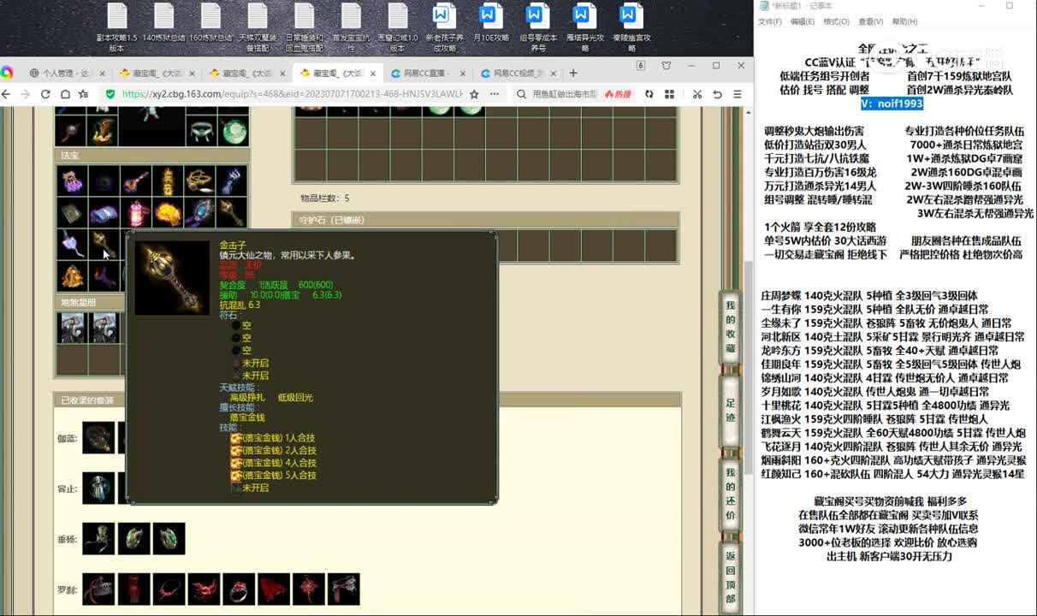Bookmark page with address bar star

coord(472,94)
